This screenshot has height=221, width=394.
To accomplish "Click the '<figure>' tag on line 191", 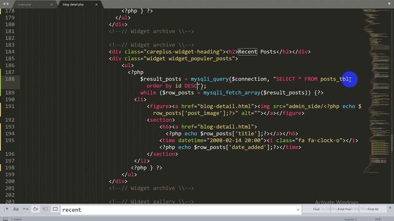I will tap(159, 106).
